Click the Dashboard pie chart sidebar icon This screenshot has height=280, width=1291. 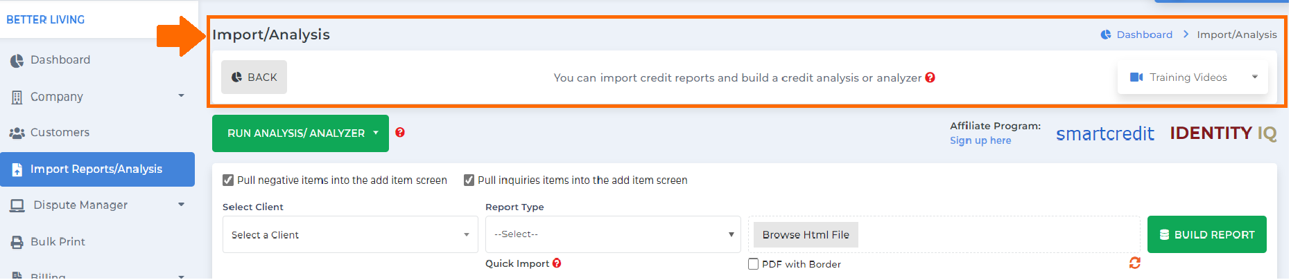[x=17, y=61]
